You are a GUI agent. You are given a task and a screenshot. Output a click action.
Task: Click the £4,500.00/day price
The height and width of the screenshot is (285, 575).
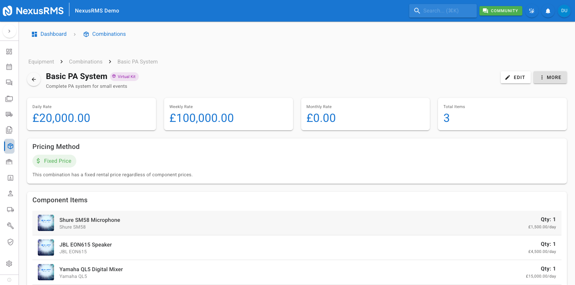542,252
